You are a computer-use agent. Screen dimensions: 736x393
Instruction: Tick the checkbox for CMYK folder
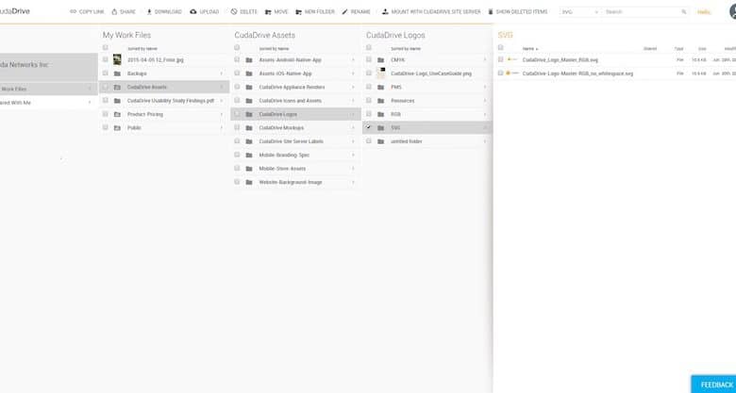369,59
